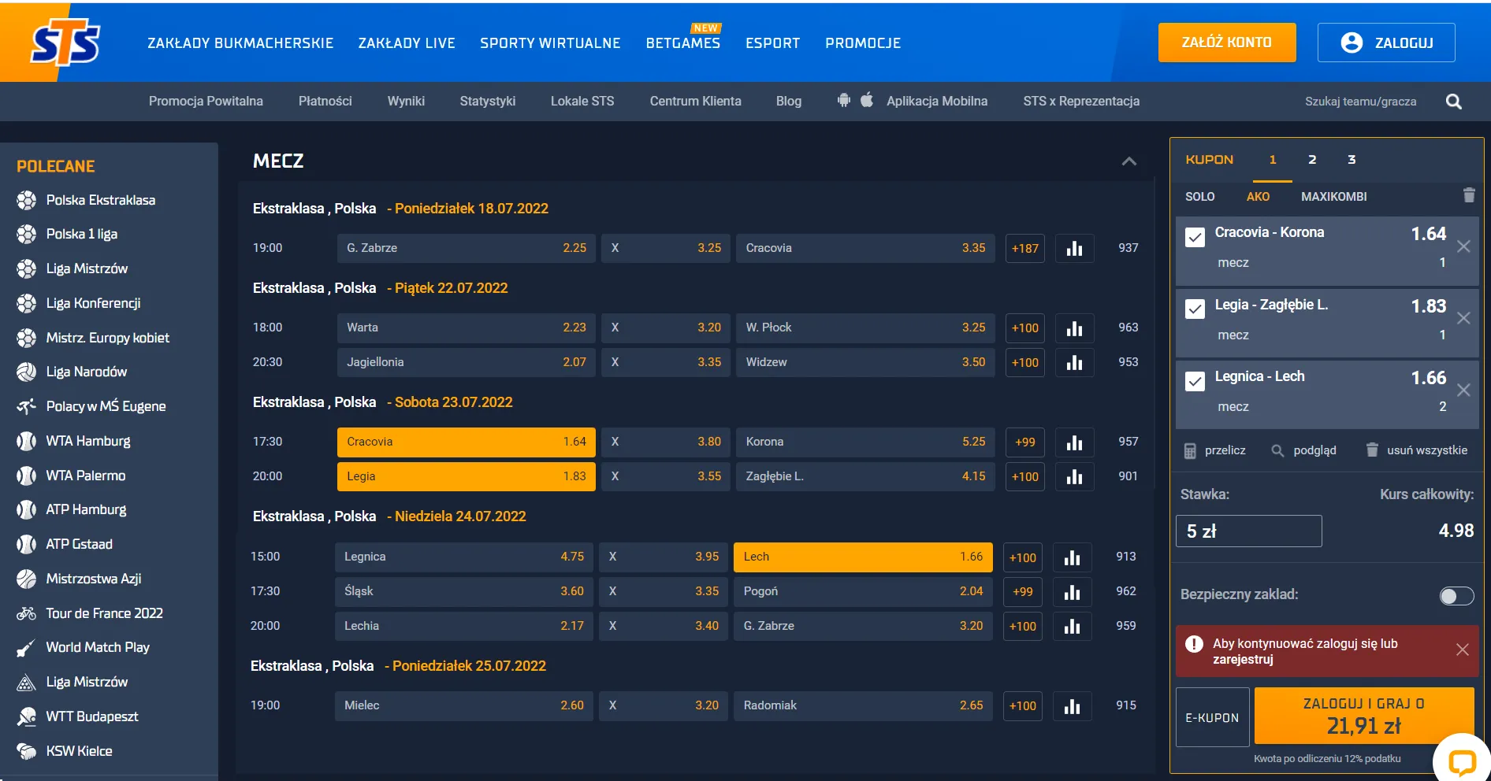Open Tour de France 2022 in sidebar
The width and height of the screenshot is (1491, 781).
click(x=104, y=613)
